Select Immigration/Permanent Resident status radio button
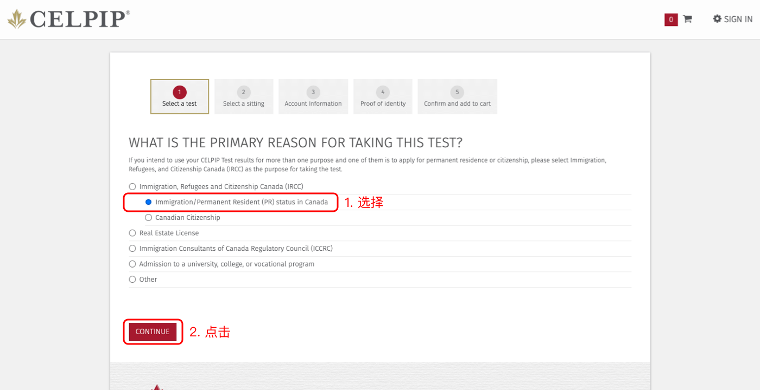Viewport: 760px width, 390px height. (149, 202)
